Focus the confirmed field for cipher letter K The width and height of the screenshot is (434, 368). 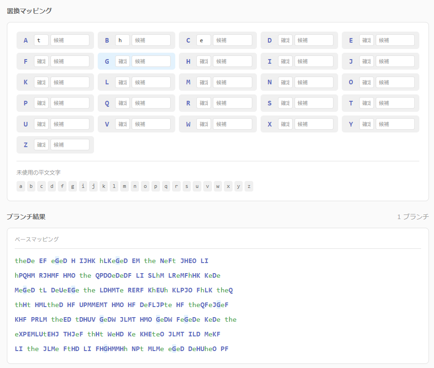click(41, 82)
